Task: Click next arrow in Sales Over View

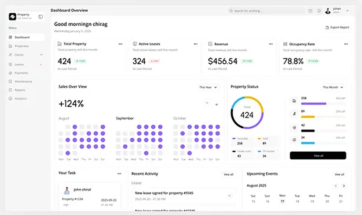Action: point(216,104)
